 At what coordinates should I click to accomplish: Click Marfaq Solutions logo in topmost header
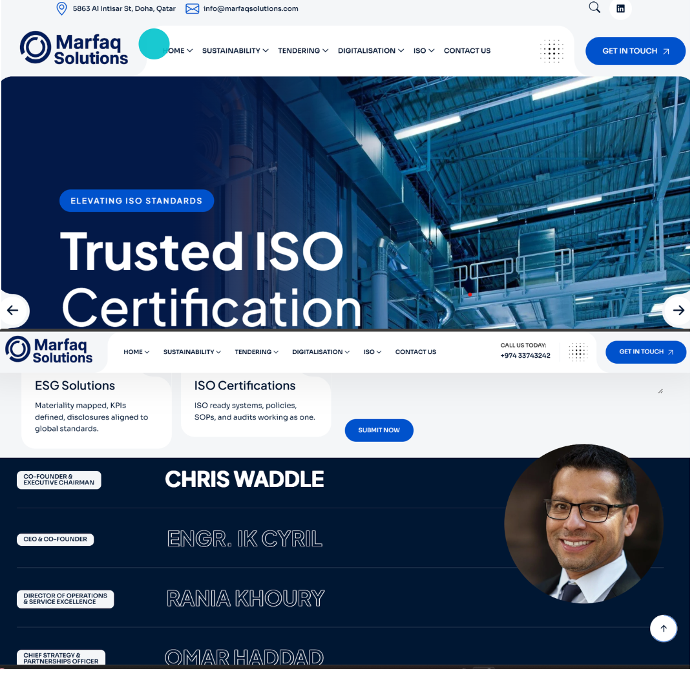74,48
